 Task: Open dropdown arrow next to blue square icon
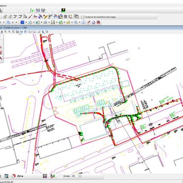click(x=26, y=22)
